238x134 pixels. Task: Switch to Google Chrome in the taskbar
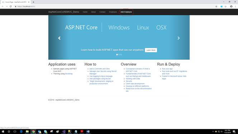[x=33, y=131]
